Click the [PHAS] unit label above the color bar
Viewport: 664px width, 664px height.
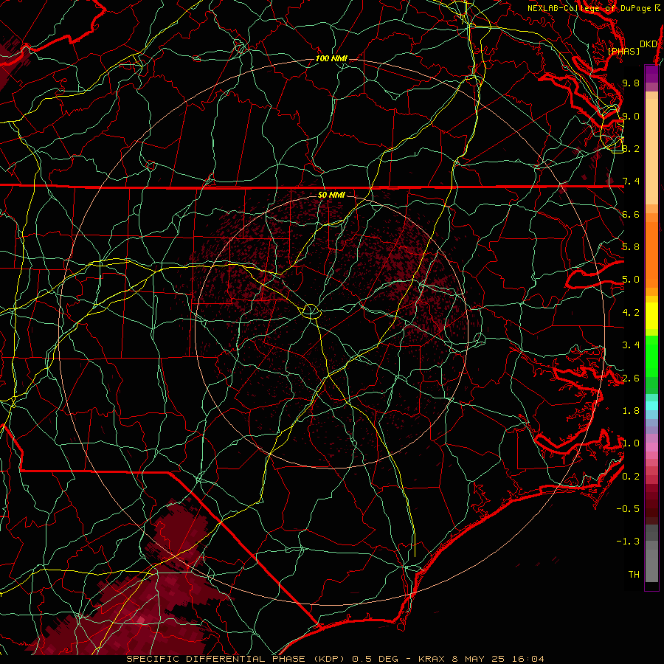point(623,51)
